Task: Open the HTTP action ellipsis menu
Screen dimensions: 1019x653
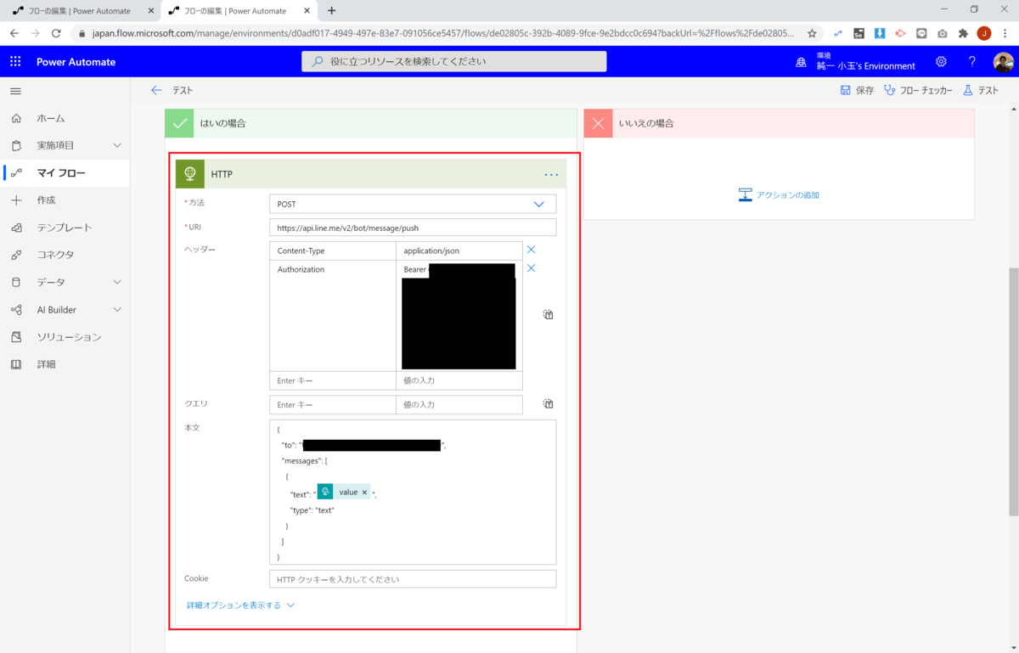Action: [x=552, y=174]
